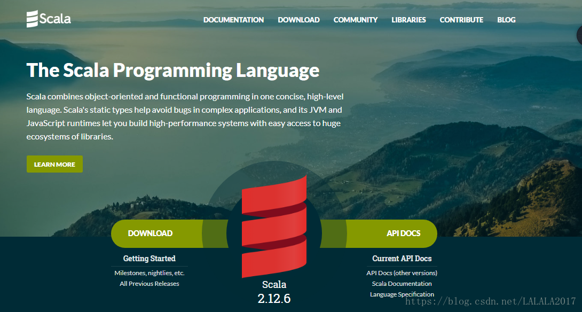Open the DOCUMENTATION menu item

[233, 20]
